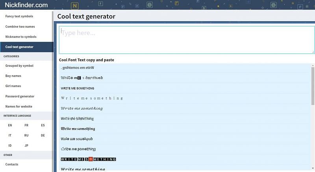Screen dimensions: 315x172
Task: Set interface language to JP
Action: coord(26,146)
